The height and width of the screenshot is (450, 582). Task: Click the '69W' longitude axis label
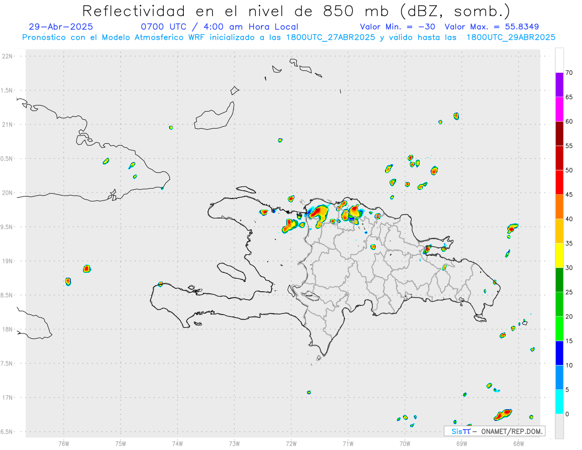[461, 443]
